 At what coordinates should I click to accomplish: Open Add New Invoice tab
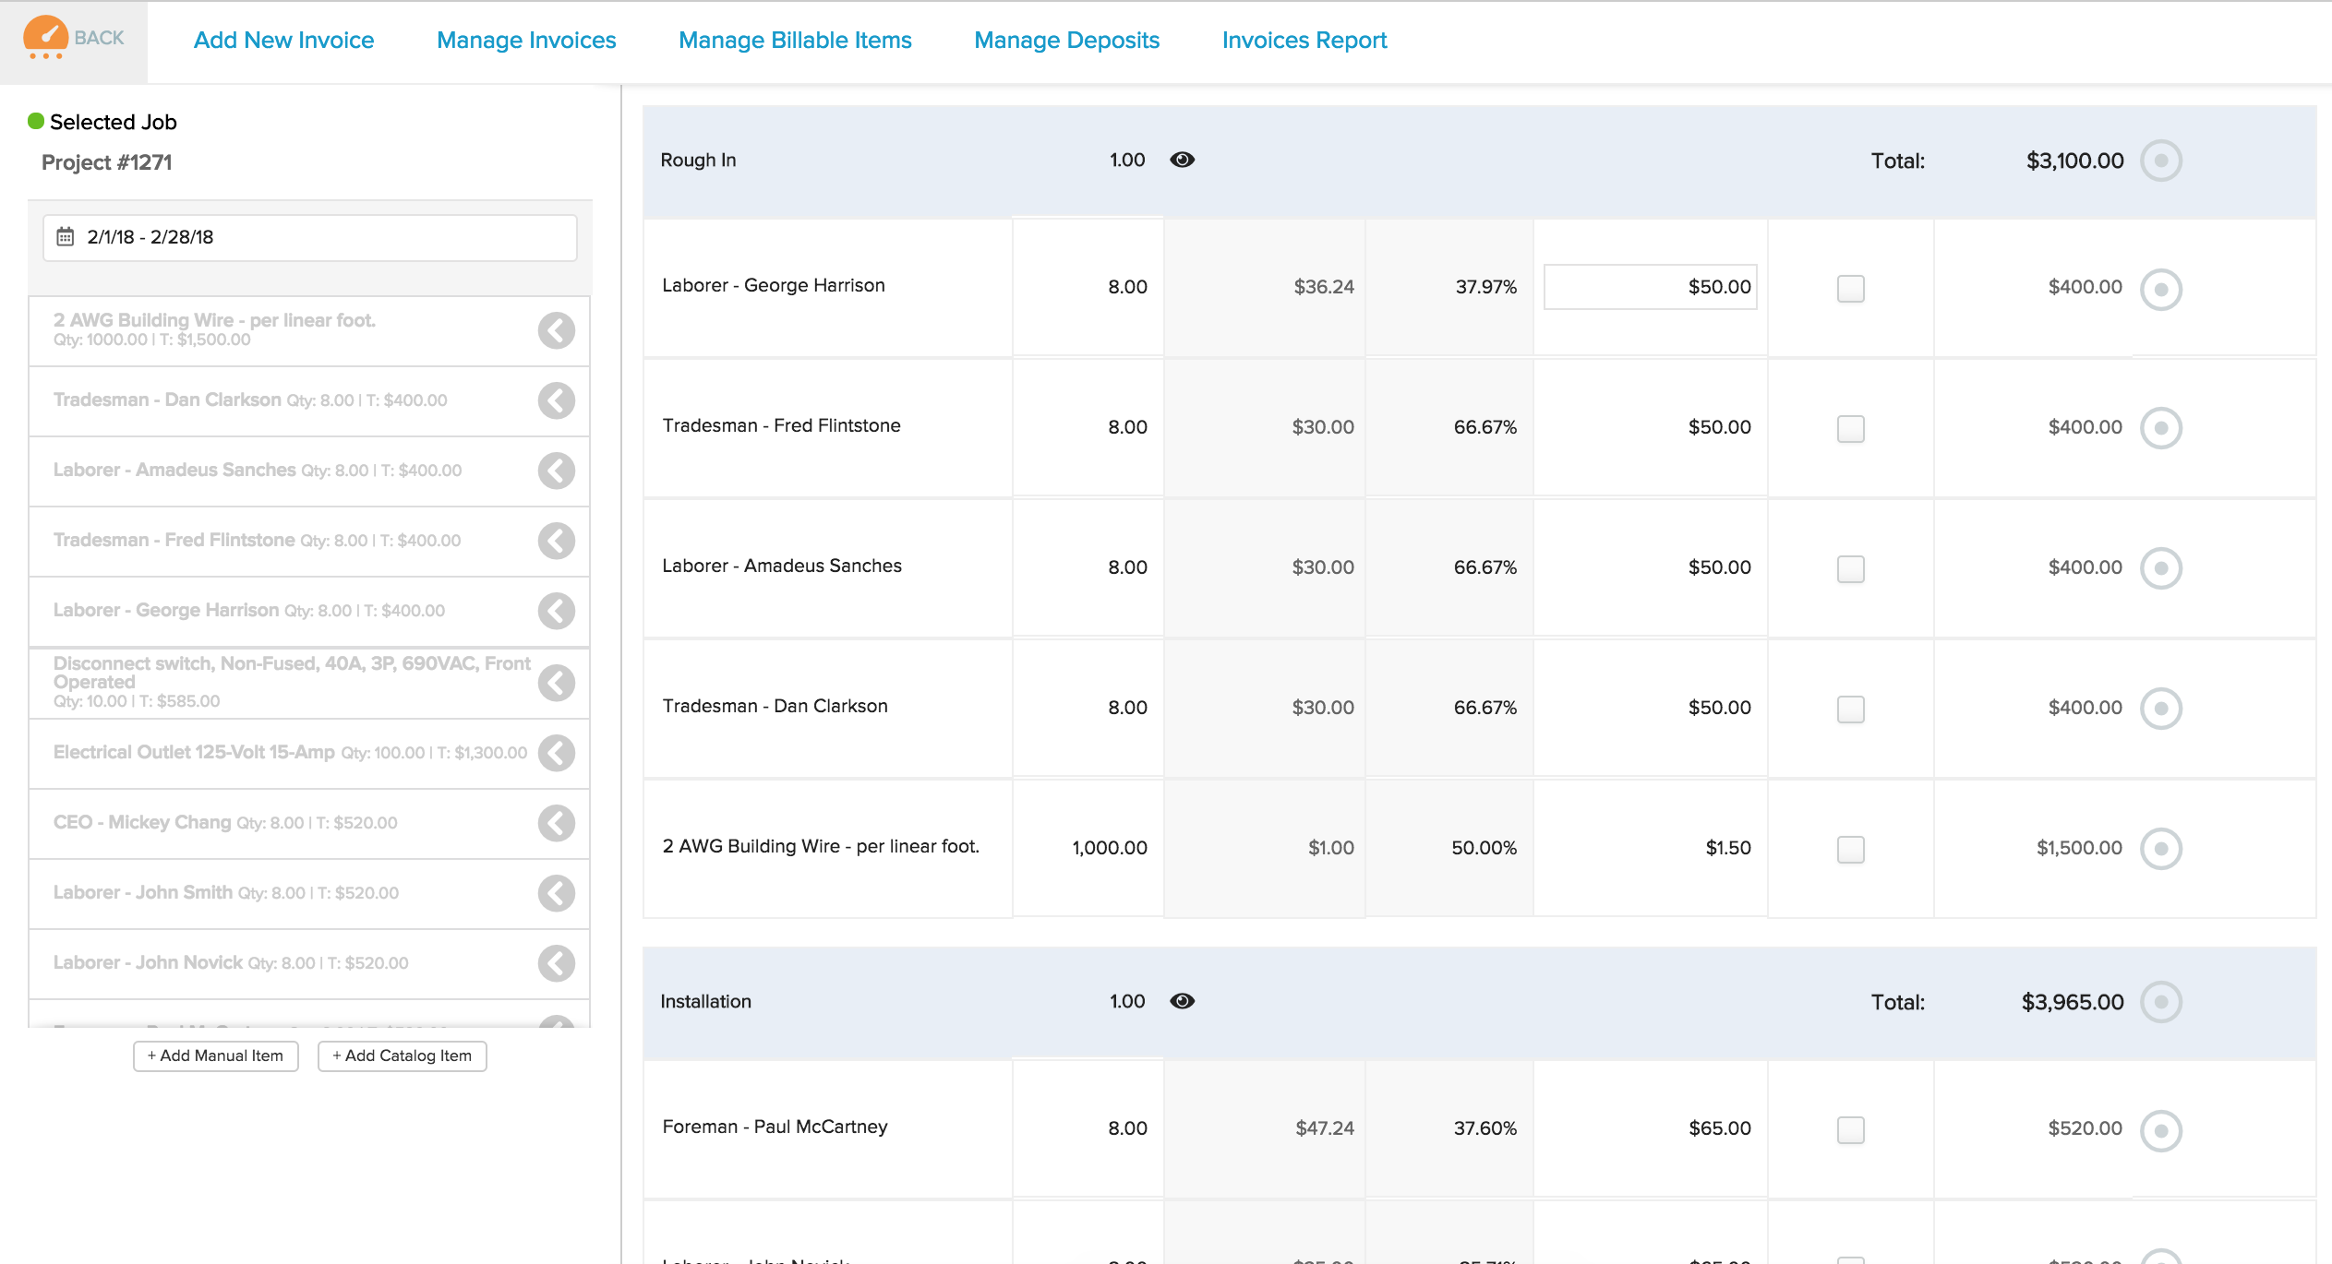283,41
